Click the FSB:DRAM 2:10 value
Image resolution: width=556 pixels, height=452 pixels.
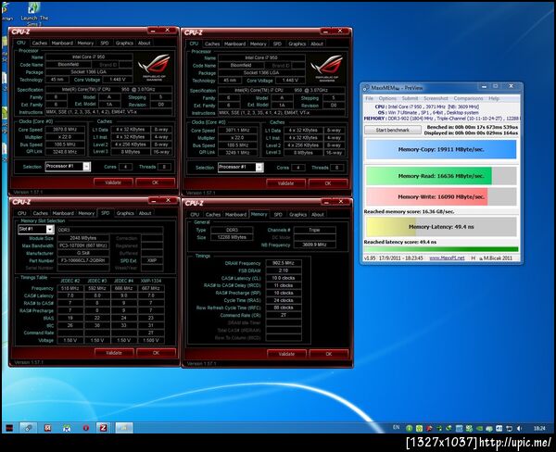click(x=284, y=270)
